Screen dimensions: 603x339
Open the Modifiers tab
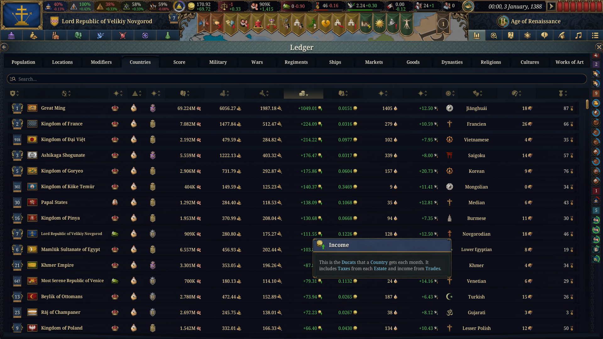click(x=101, y=62)
